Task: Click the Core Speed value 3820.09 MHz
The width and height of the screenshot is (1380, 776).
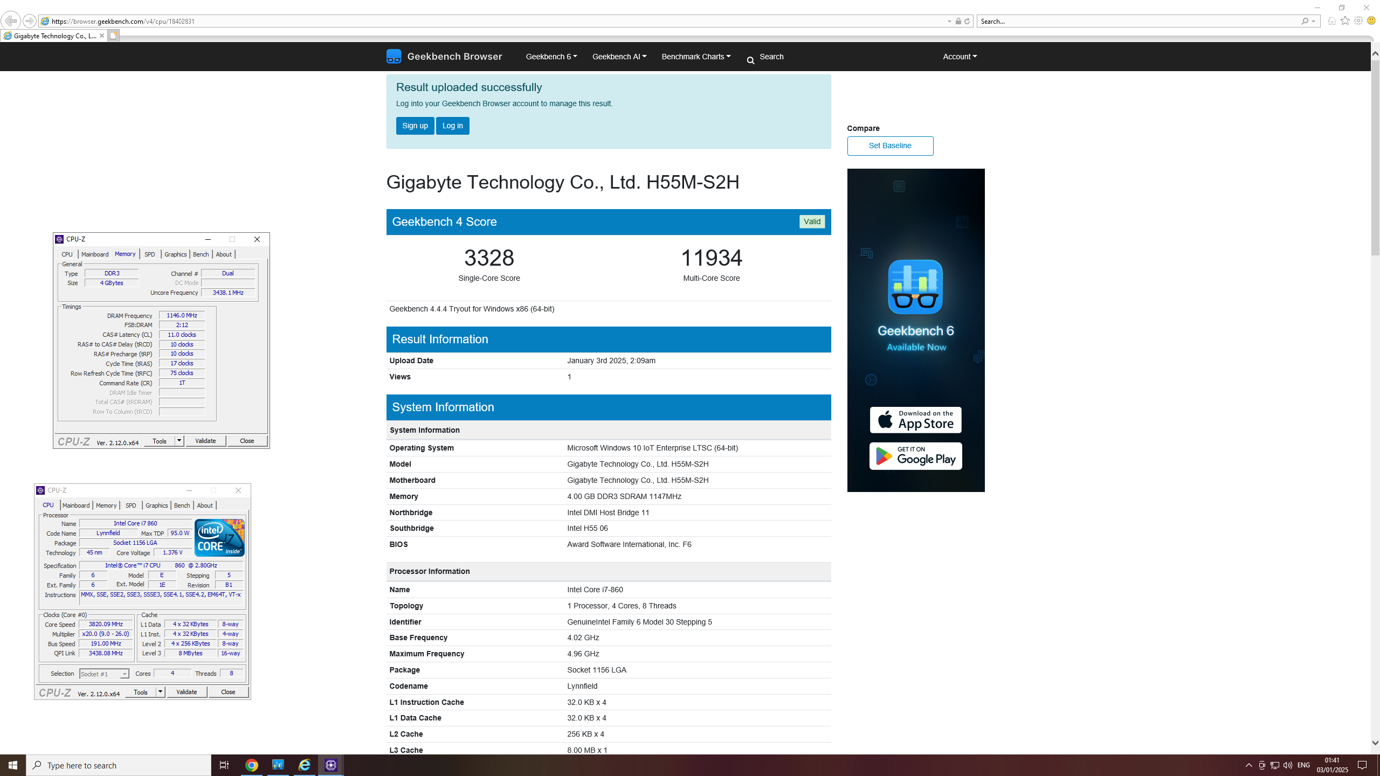Action: [106, 624]
